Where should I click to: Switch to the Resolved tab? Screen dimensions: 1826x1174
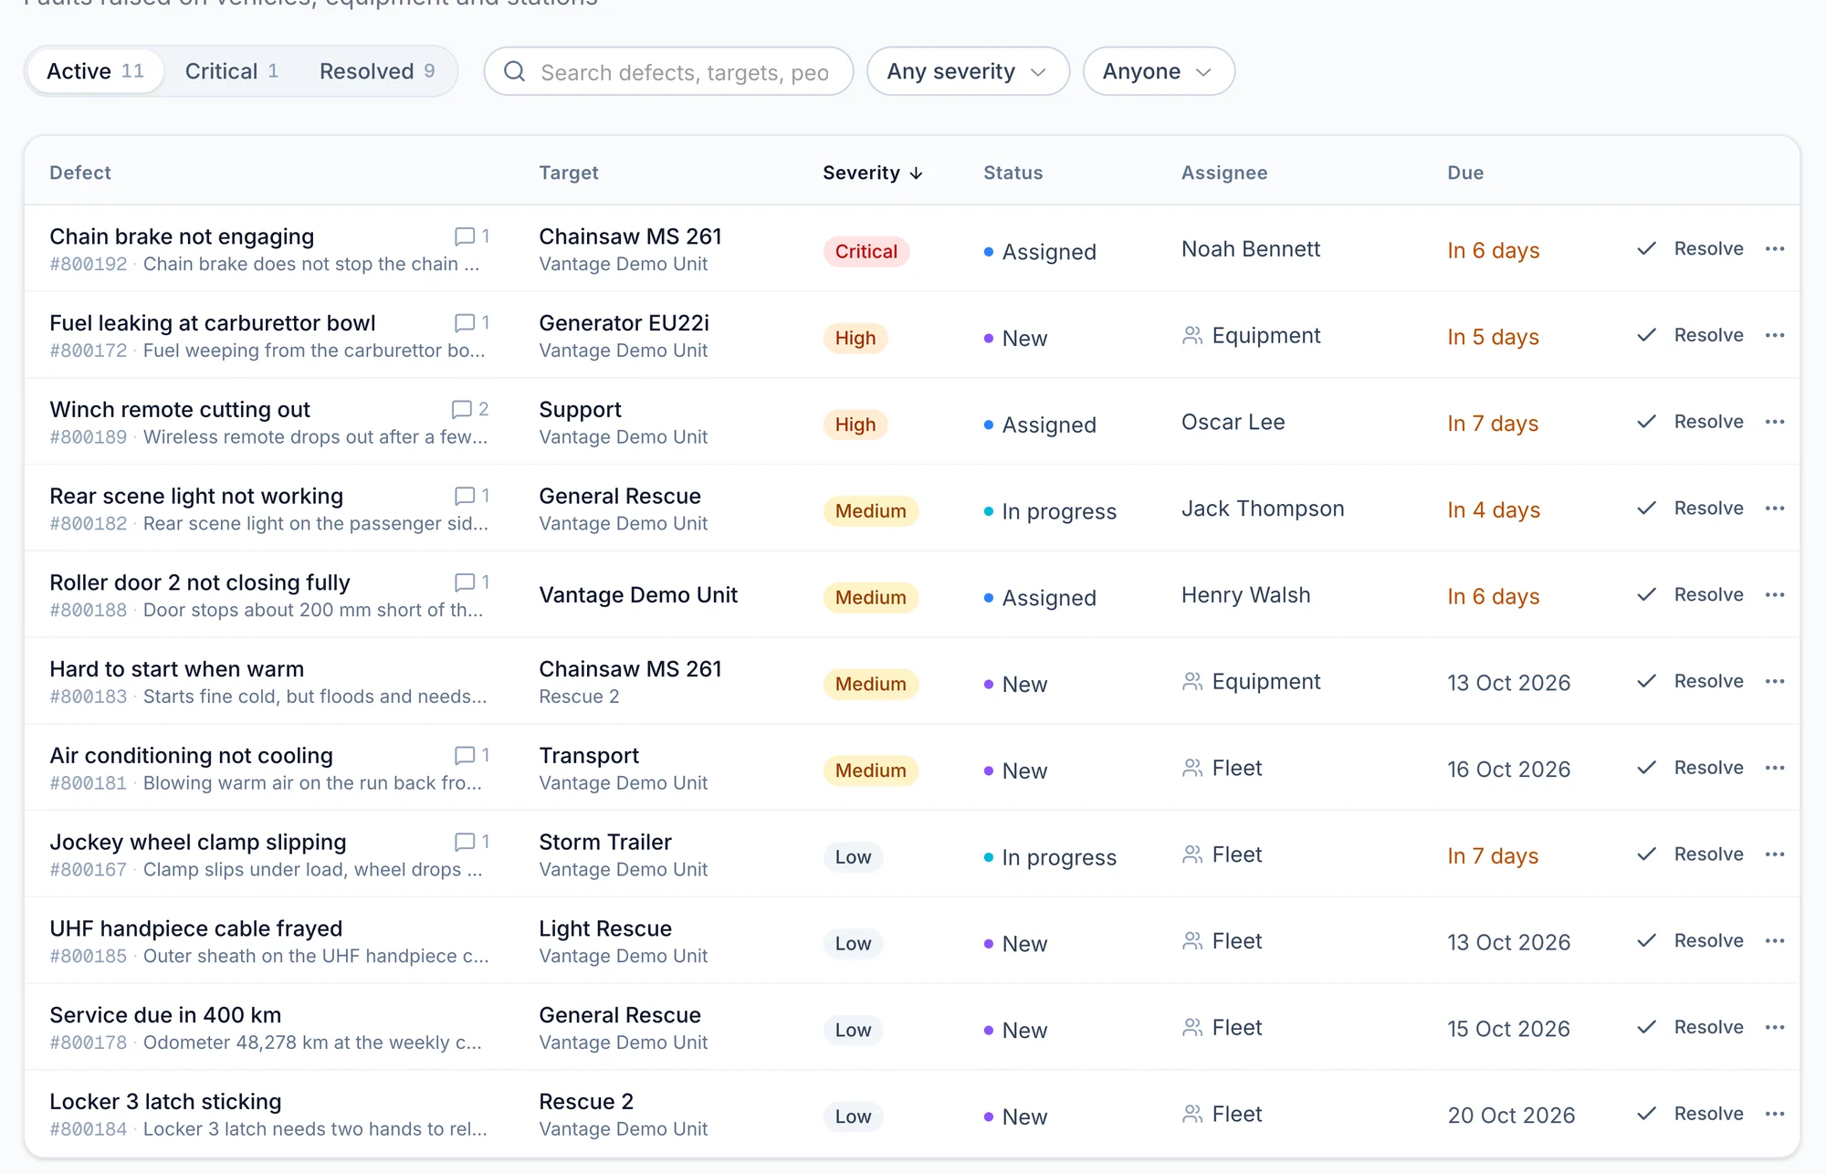[x=377, y=71]
